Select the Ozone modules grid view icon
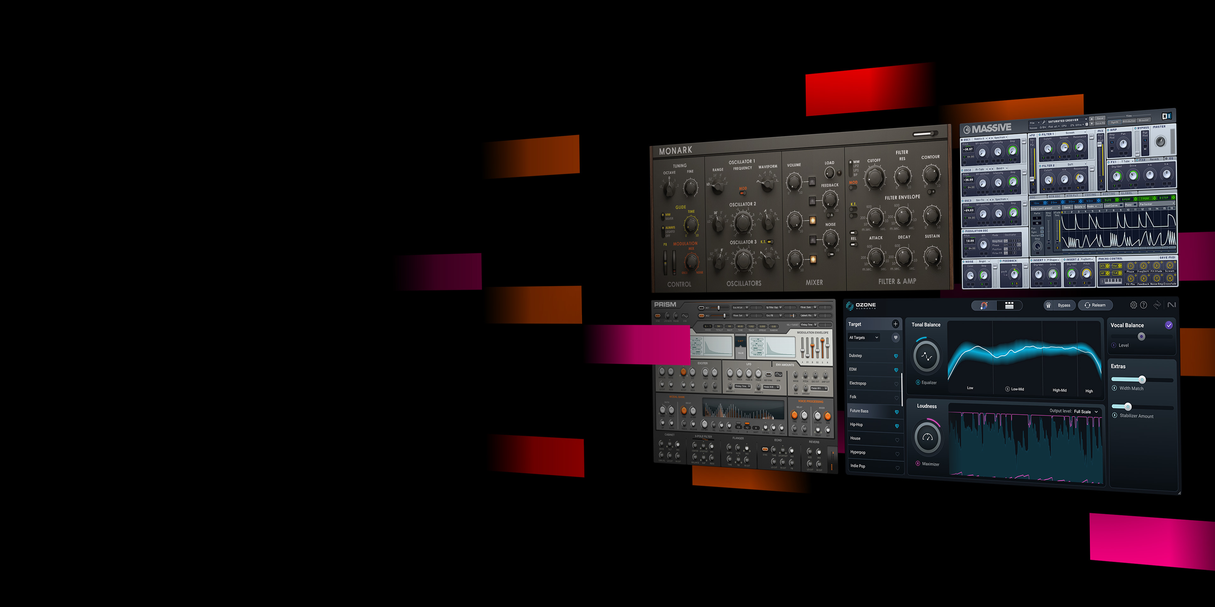1215x607 pixels. point(1009,305)
